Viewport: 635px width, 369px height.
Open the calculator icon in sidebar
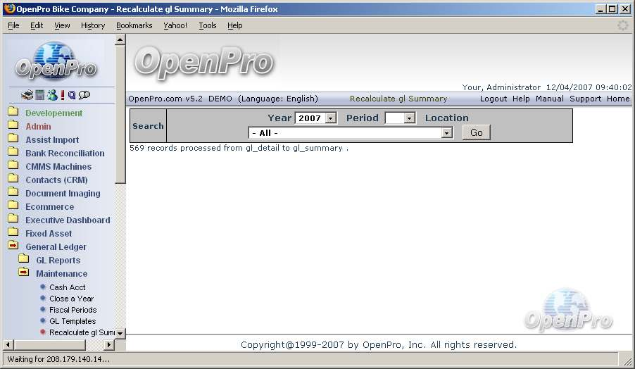[40, 95]
